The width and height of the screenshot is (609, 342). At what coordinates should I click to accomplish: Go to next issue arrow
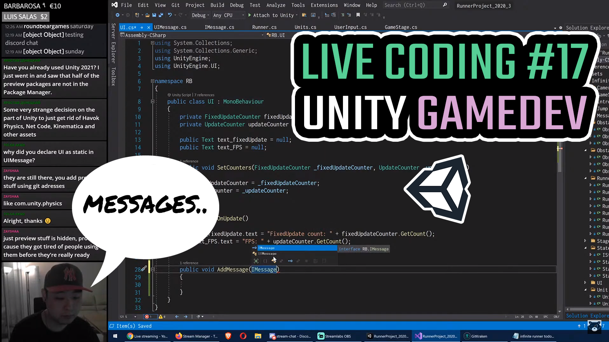point(185,317)
